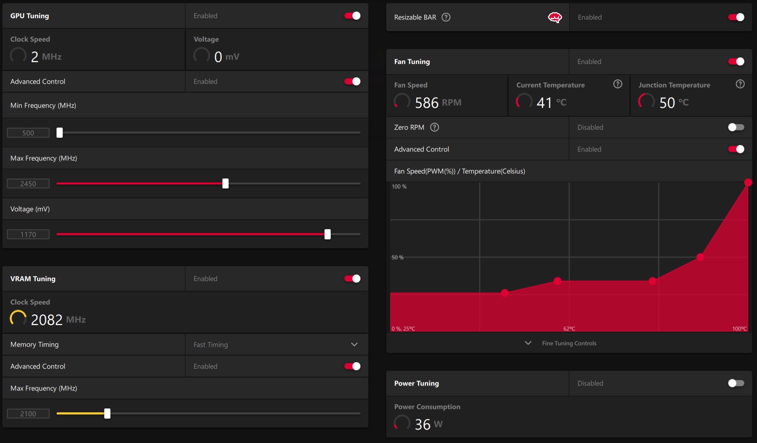Open the Zero RPM help icon

[434, 127]
